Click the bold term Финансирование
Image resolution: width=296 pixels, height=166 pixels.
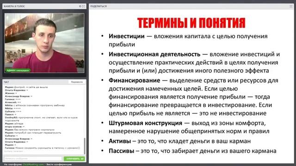[x=135, y=80]
